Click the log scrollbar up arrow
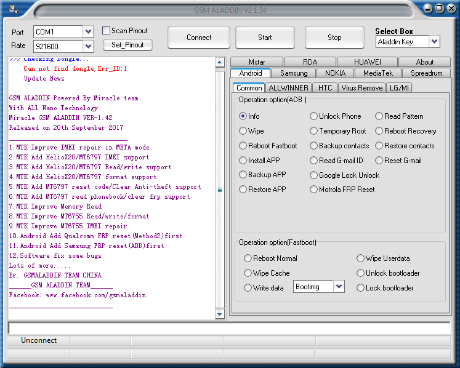The image size is (460, 368). [219, 62]
